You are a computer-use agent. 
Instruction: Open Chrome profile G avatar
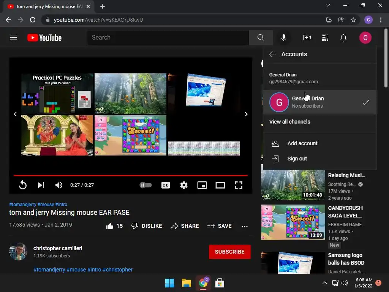[368, 20]
